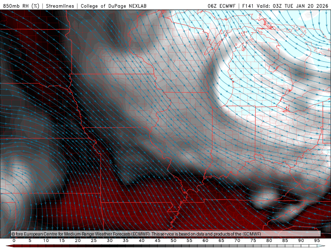Click the '20' color scale label

click(x=78, y=241)
